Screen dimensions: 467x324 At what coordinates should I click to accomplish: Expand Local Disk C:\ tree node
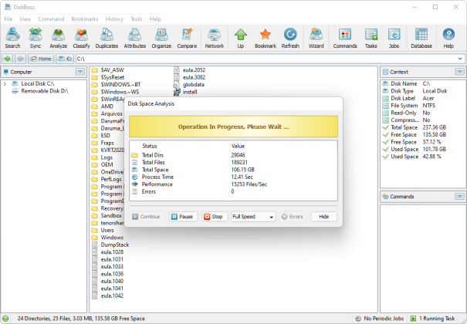5,84
